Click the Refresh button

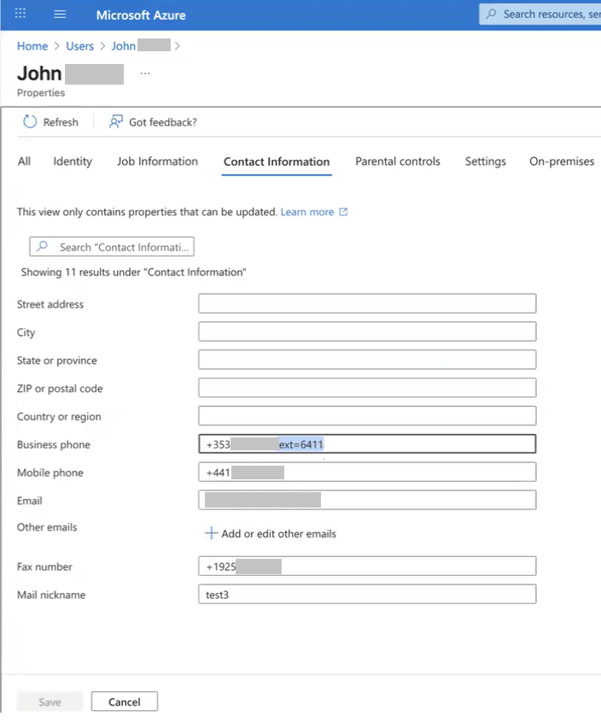pyautogui.click(x=50, y=122)
